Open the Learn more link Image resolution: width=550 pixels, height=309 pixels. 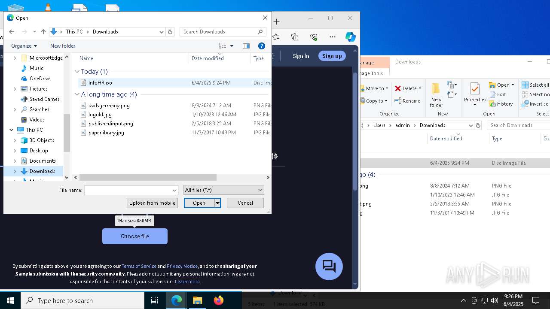[188, 282]
